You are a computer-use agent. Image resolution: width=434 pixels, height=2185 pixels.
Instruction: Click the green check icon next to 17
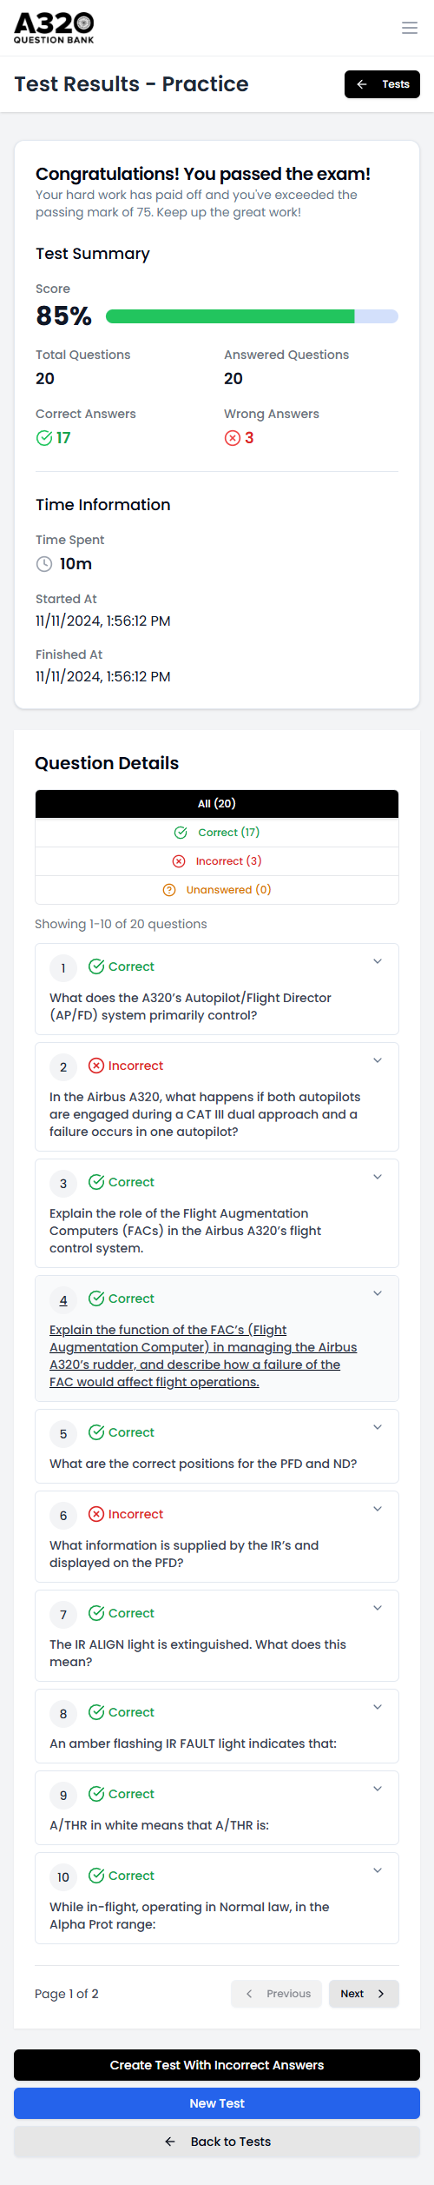click(43, 438)
